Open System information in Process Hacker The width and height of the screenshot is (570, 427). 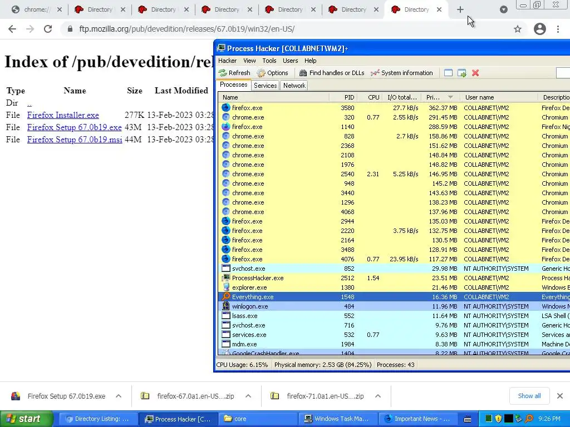pos(402,73)
